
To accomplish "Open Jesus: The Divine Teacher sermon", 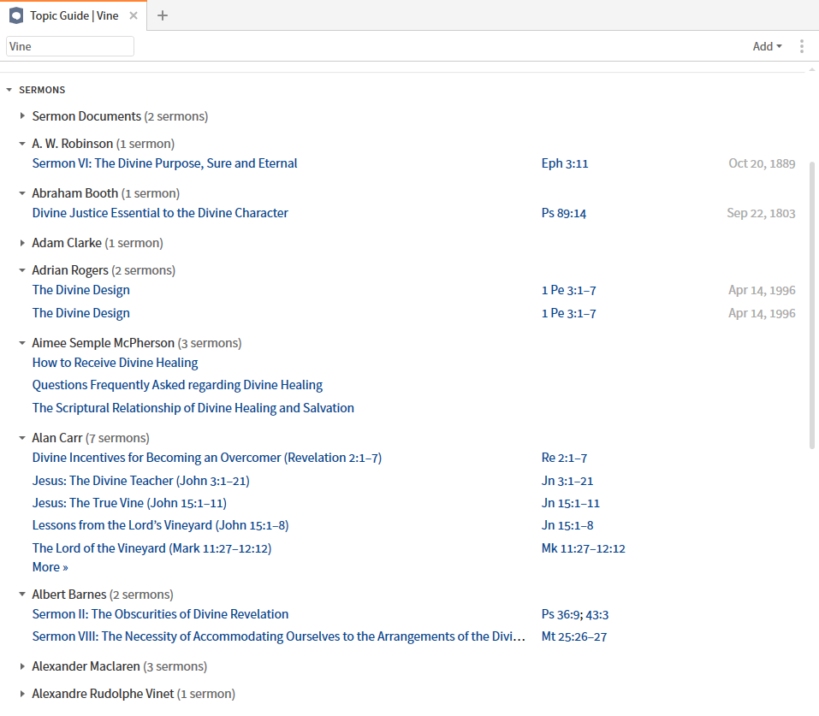I will [140, 481].
